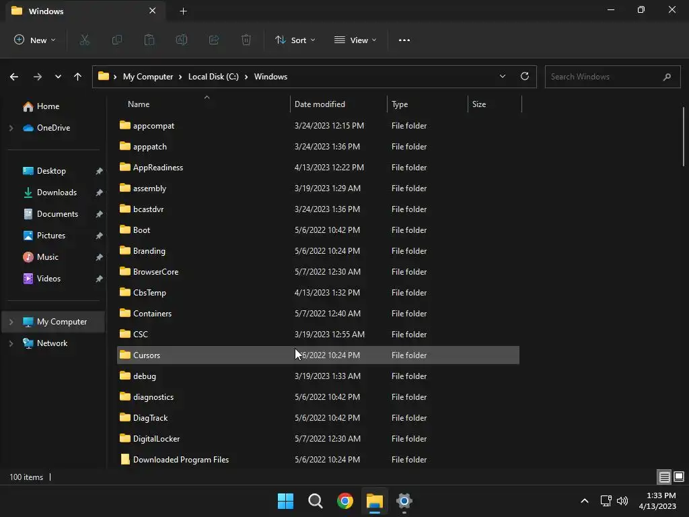The height and width of the screenshot is (517, 689).
Task: Open the New dropdown menu
Action: pos(35,40)
